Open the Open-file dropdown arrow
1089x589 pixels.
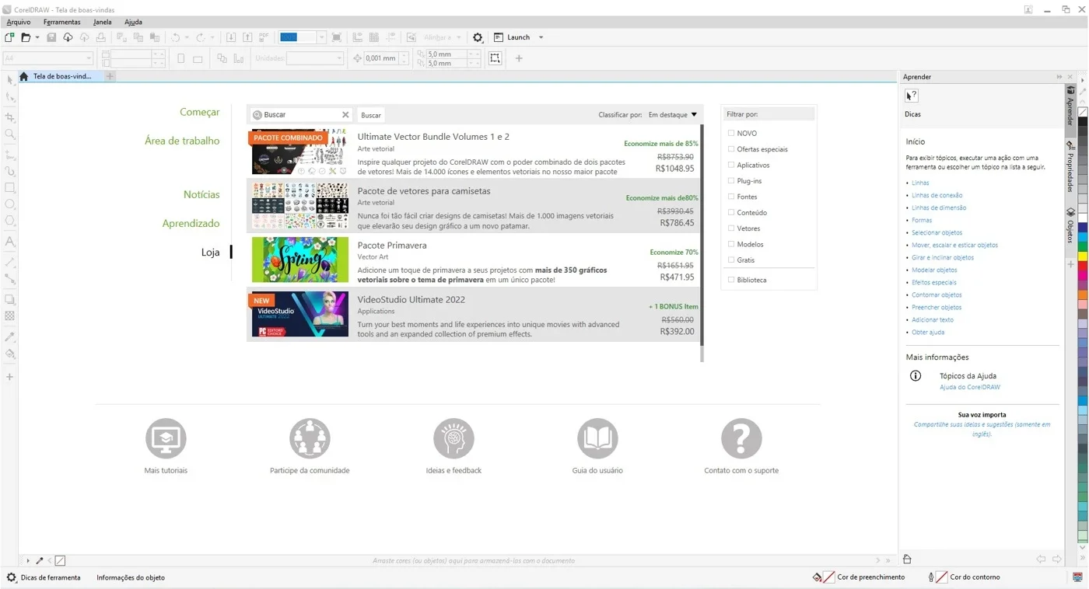click(37, 37)
